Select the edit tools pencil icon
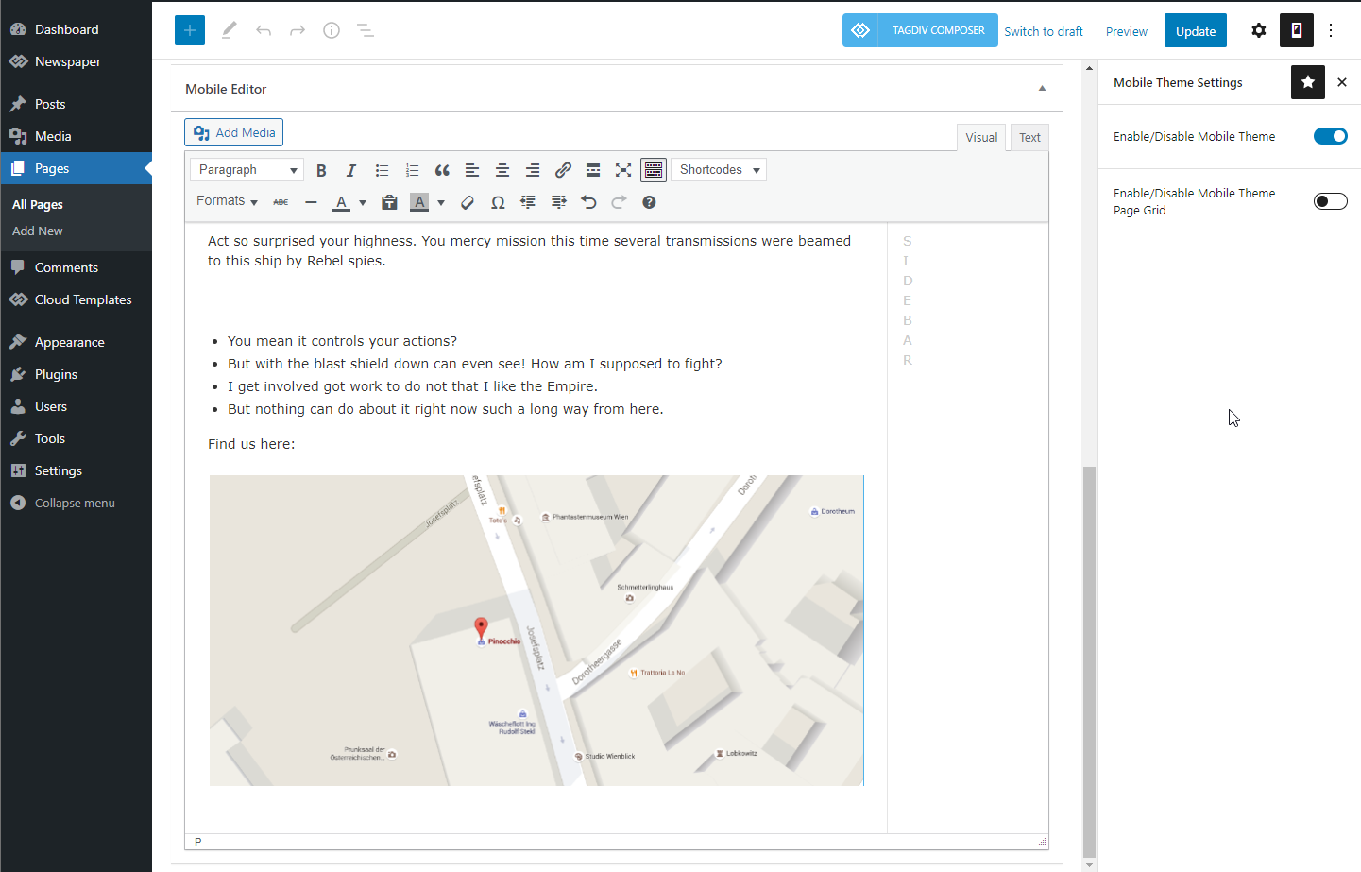The width and height of the screenshot is (1361, 872). (229, 30)
